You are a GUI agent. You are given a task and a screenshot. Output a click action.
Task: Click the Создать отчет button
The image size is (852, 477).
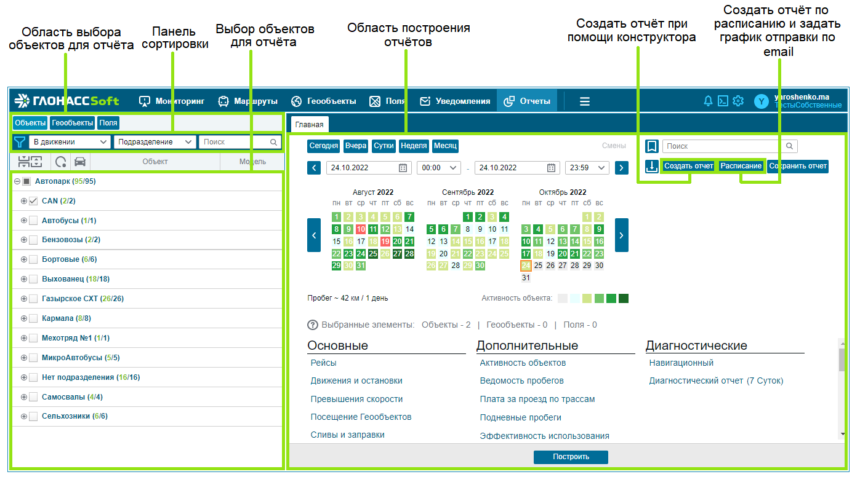688,166
